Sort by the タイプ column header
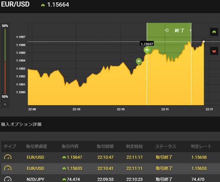This screenshot has width=220, height=182. tap(10, 146)
